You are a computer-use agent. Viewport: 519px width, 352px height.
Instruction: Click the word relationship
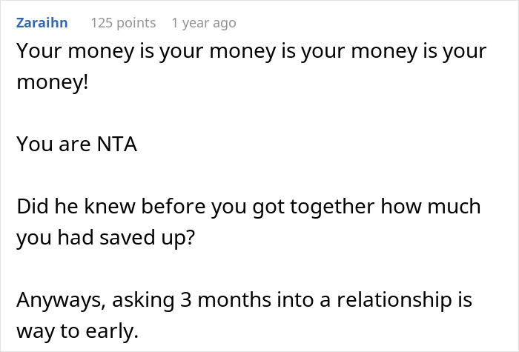(x=394, y=300)
